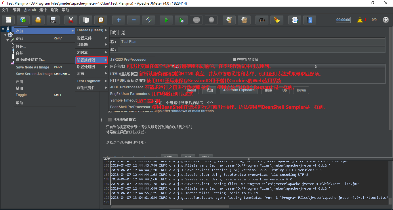Expand the Test Fragment submenu

[x=92, y=81]
